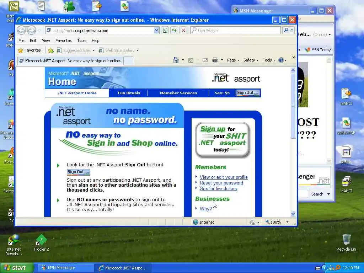Viewport: 364px width, 273px height.
Task: Open the File menu
Action: [21, 41]
